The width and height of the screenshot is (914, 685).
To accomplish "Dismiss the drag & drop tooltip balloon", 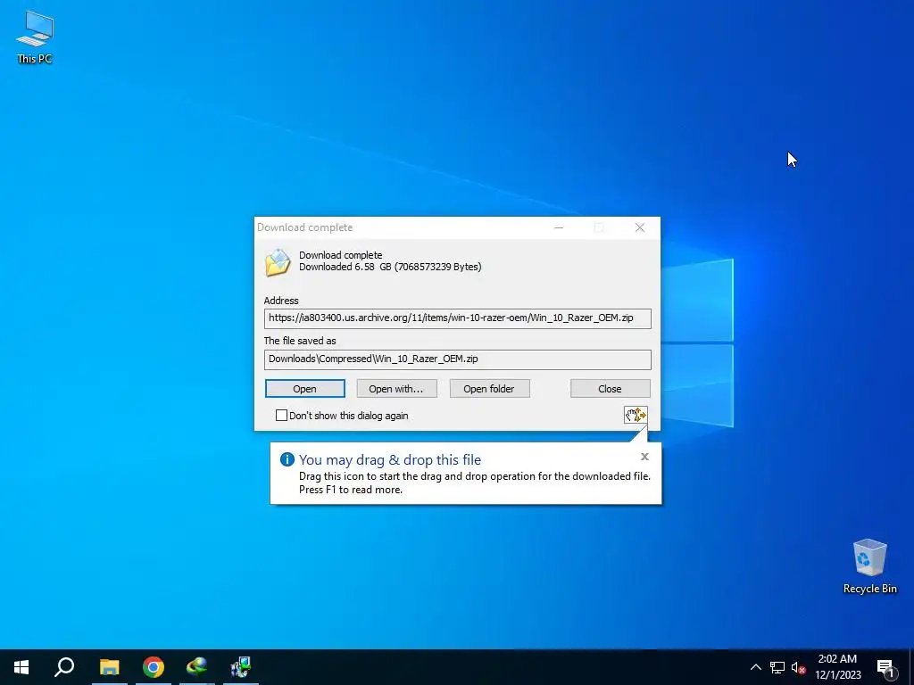I will [644, 457].
